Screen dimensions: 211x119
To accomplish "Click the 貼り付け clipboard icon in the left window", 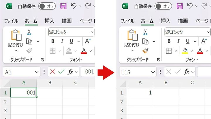I will coord(16,35).
